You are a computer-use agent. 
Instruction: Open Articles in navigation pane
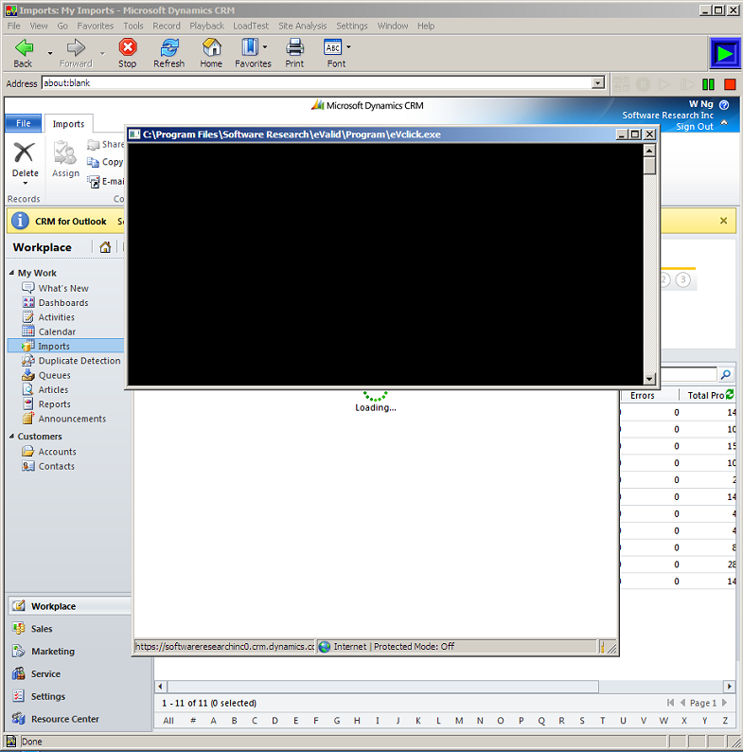point(53,389)
